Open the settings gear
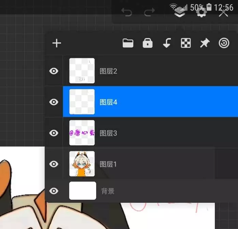Image resolution: width=238 pixels, height=229 pixels. (202, 13)
